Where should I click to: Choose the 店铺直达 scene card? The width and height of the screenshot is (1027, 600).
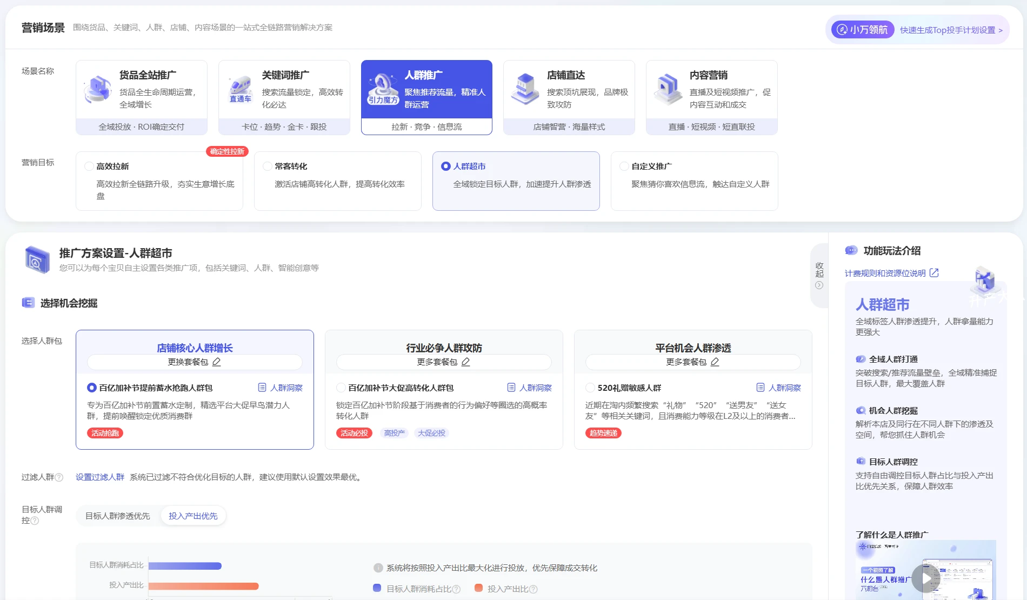[569, 97]
